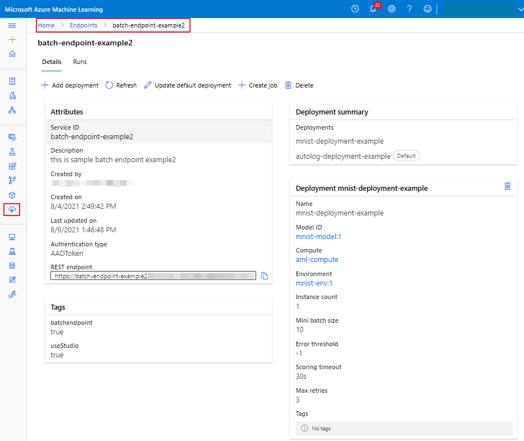Open recent activity clock icon
Viewport: 524px width, 441px height.
[355, 9]
